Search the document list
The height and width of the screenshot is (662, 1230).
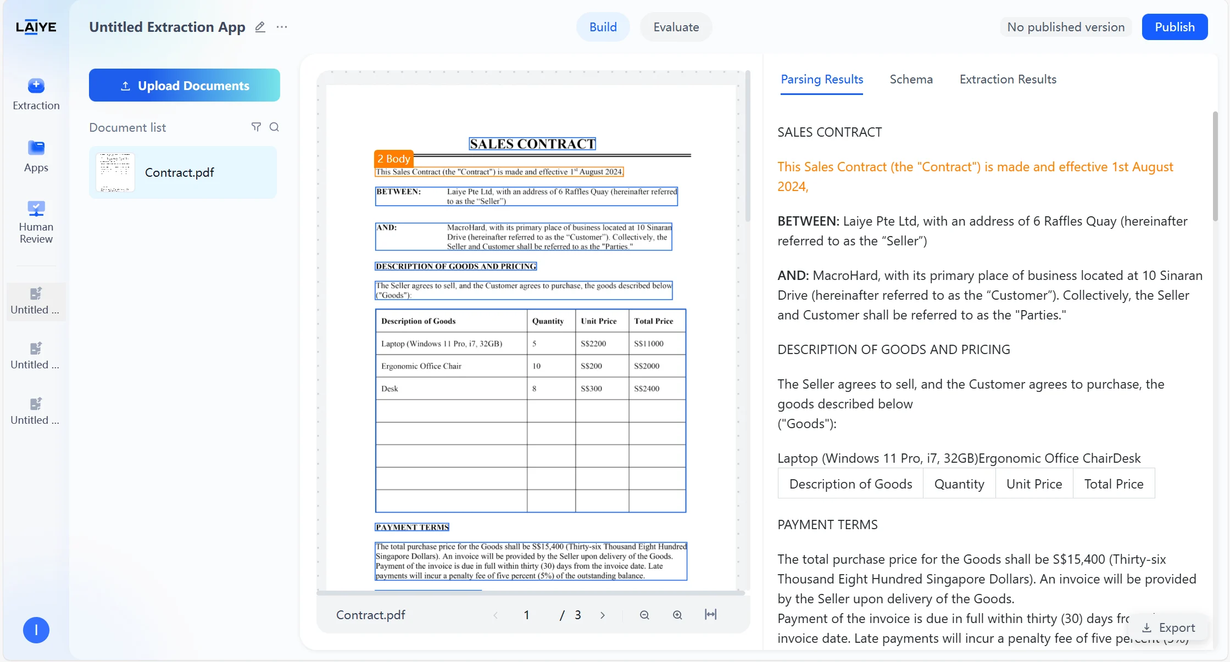(x=274, y=127)
